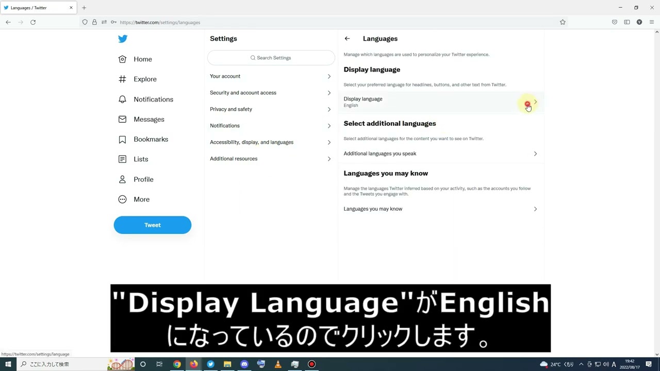
Task: Open Chrome from the taskbar
Action: (177, 364)
